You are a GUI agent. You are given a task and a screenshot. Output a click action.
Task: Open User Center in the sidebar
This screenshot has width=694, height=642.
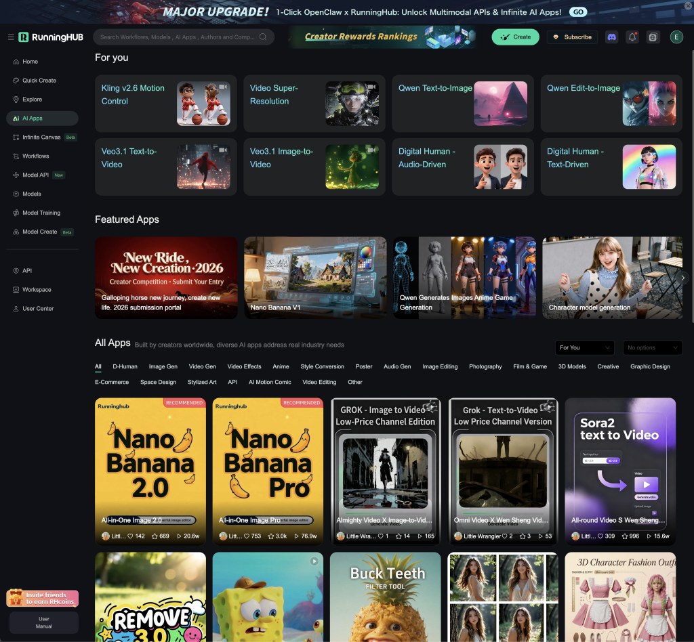42,309
